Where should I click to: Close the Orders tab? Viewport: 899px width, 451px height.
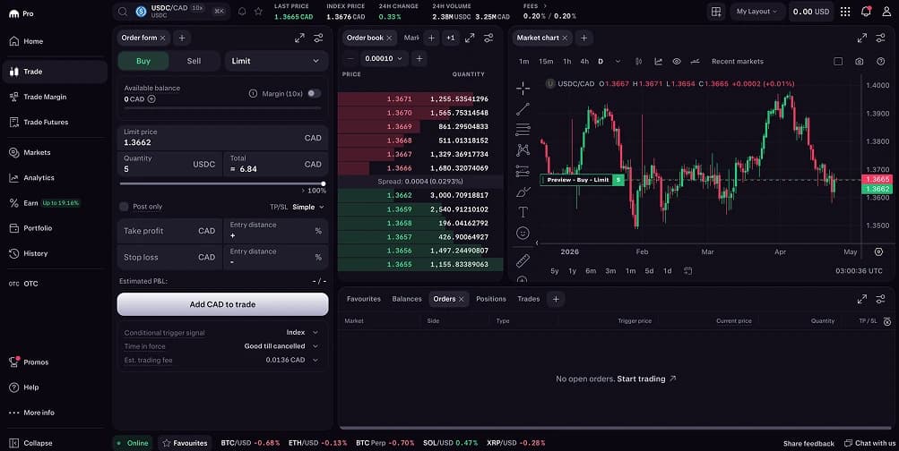coord(461,299)
